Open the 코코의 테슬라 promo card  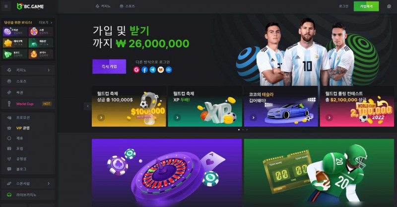(x=281, y=106)
